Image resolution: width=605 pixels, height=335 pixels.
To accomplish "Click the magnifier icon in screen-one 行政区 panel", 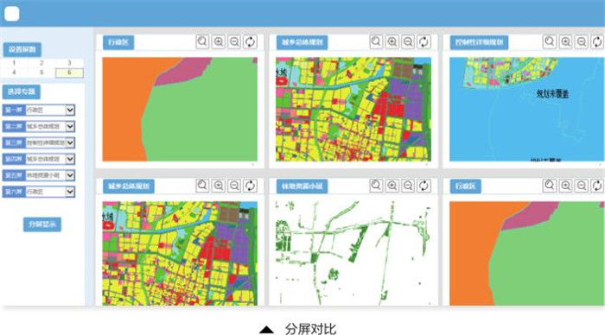I will (x=202, y=41).
